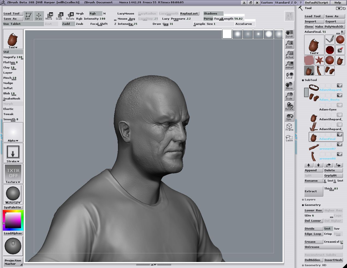
Task: Activate the Draw mode icon
Action: tap(39, 16)
